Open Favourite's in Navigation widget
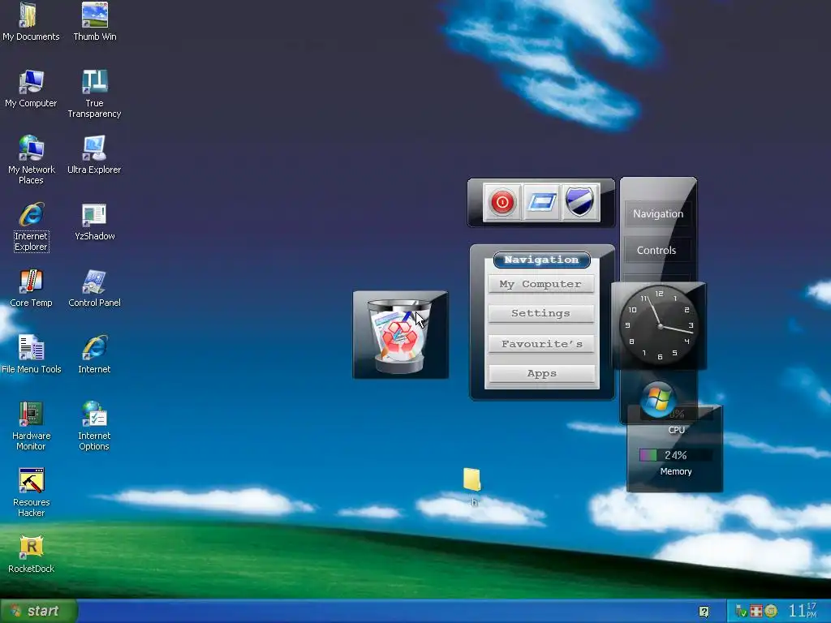This screenshot has height=623, width=831. (x=540, y=344)
